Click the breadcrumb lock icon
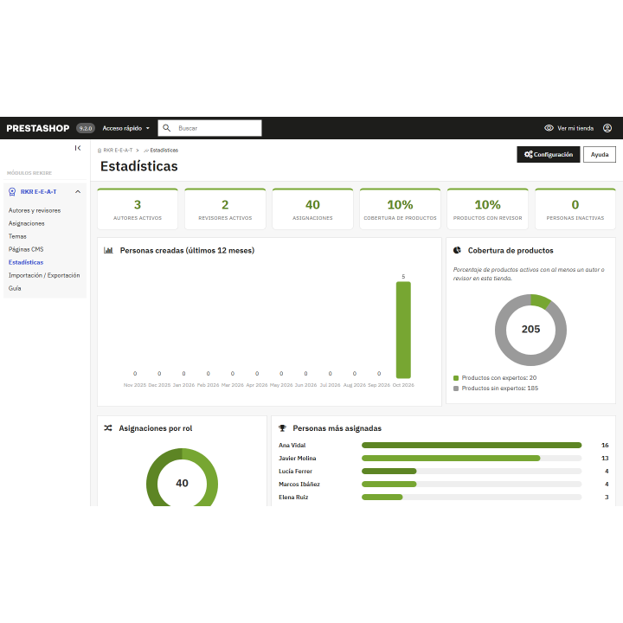 click(100, 151)
